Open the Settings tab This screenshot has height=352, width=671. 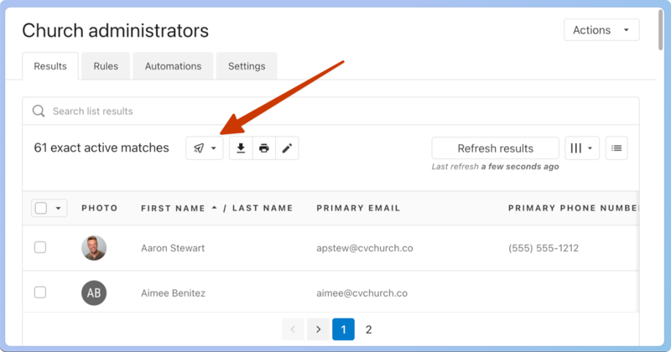coord(247,66)
